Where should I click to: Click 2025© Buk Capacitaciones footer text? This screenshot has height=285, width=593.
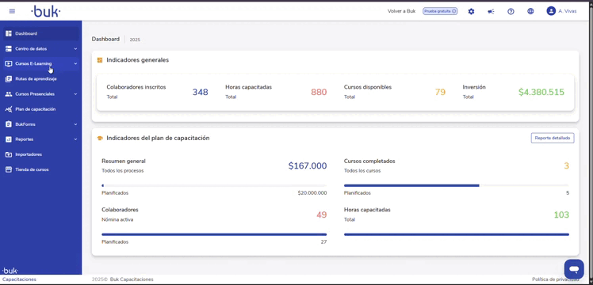point(123,279)
